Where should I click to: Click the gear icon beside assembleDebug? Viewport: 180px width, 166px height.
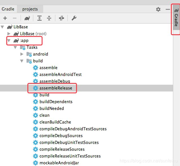(x=36, y=81)
